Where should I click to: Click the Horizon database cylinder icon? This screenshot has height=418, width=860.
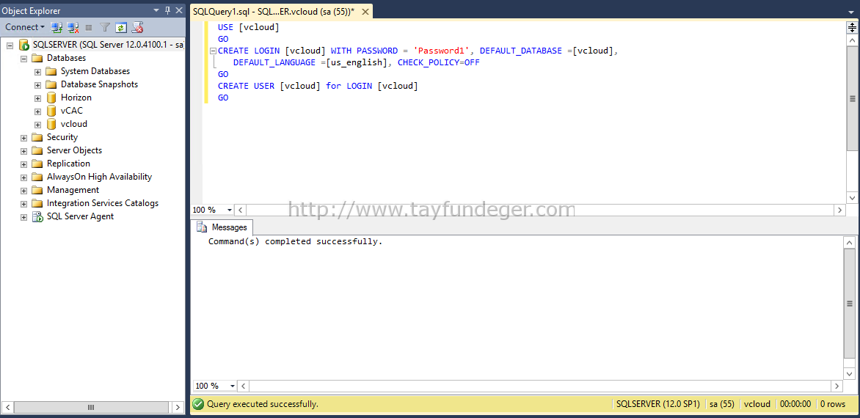pyautogui.click(x=51, y=98)
